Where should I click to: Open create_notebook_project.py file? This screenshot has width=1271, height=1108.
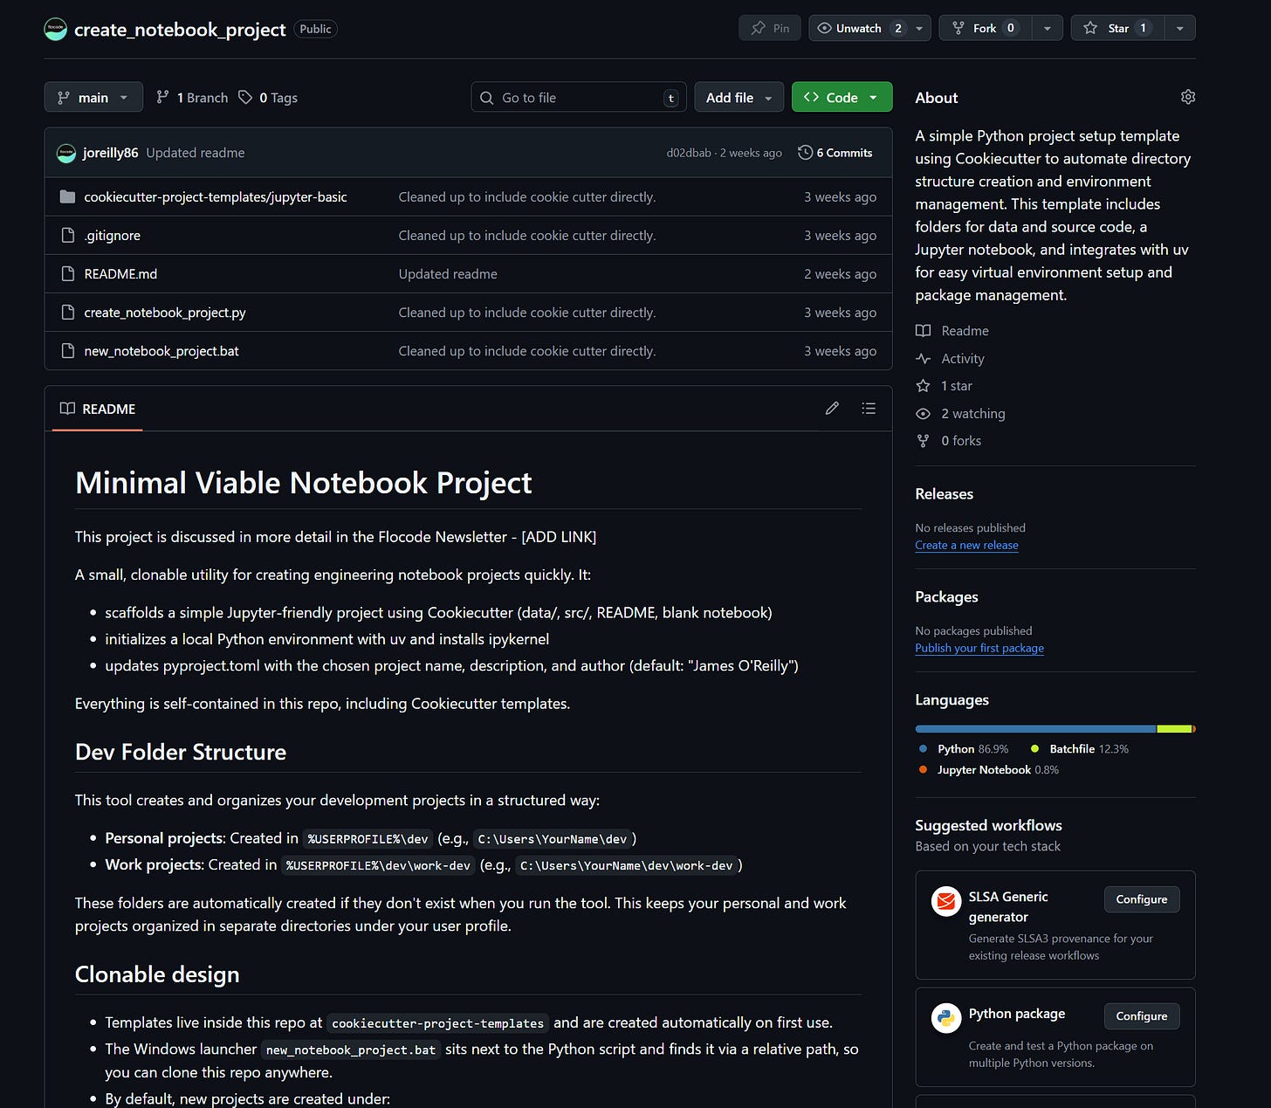point(165,313)
